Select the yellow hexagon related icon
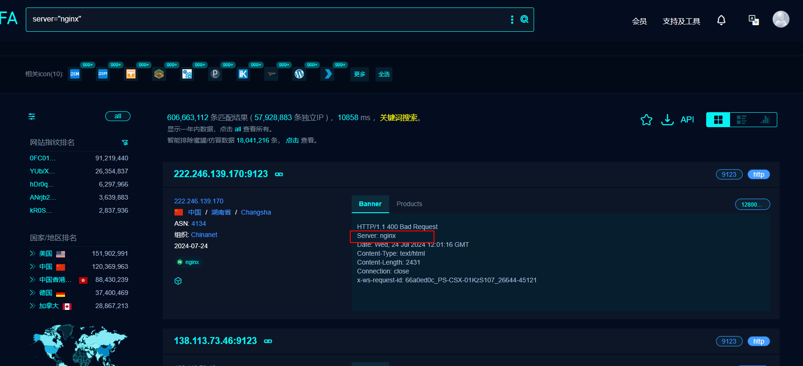This screenshot has height=366, width=803. tap(159, 74)
